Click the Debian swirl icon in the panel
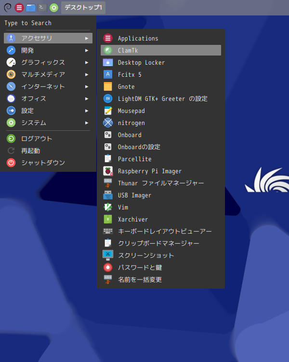The height and width of the screenshot is (362, 289). (x=8, y=8)
